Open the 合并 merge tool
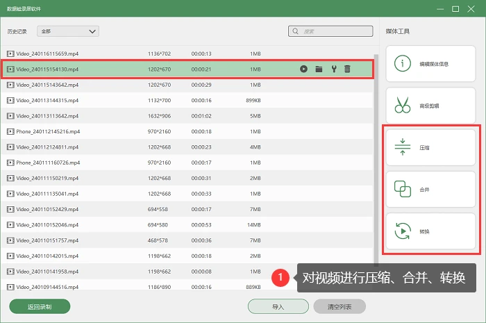 pyautogui.click(x=430, y=190)
